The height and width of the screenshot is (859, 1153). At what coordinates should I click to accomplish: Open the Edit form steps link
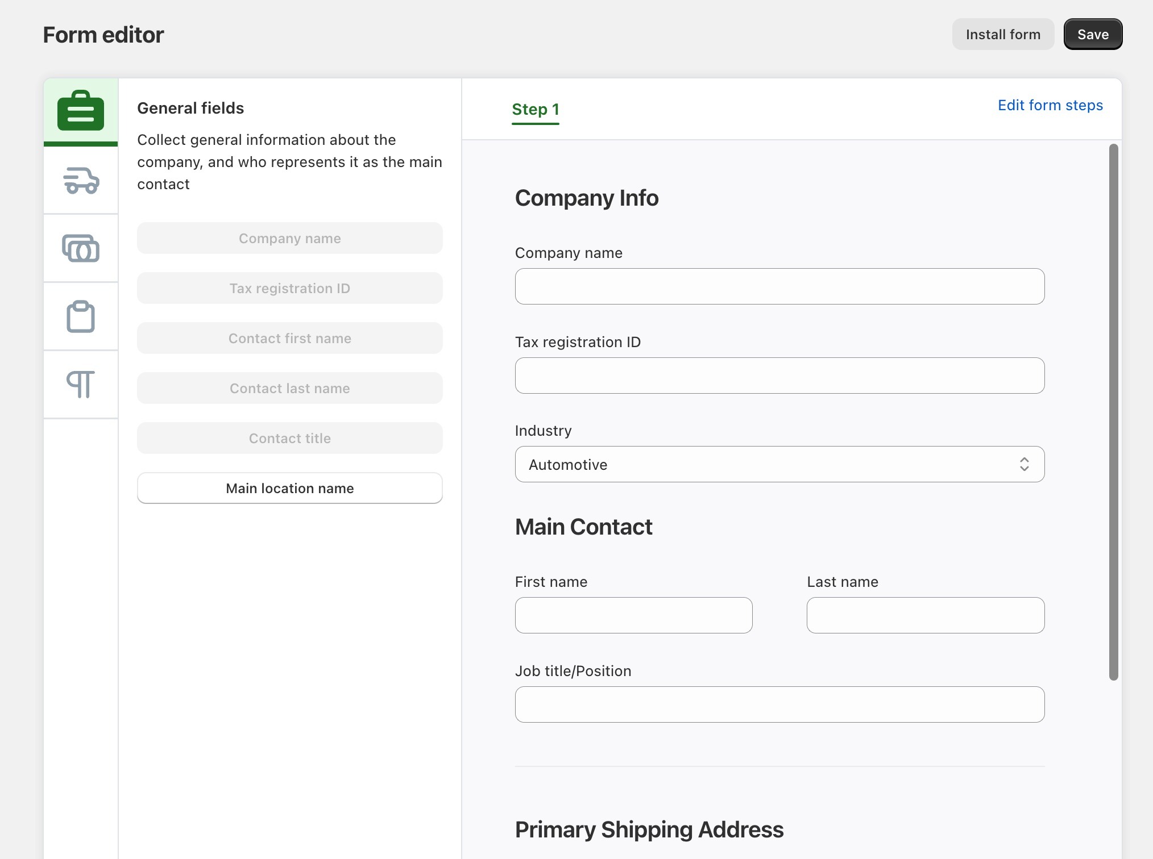click(1050, 105)
